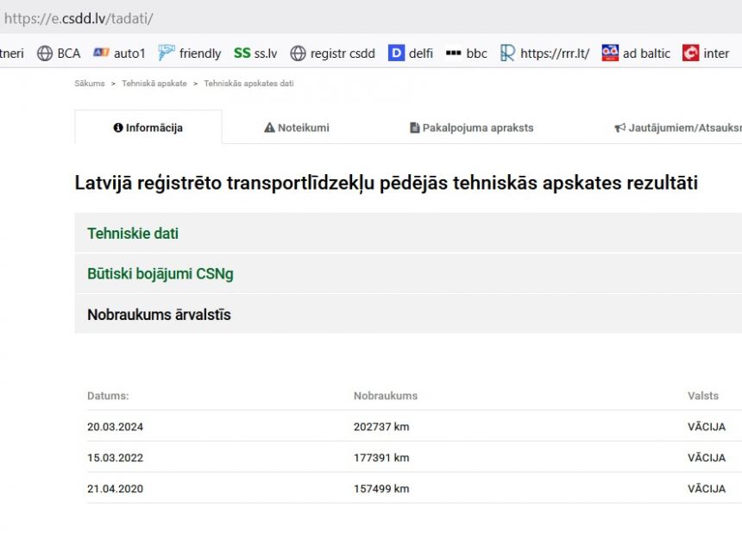Open the rrr.lt bookmark R icon
The width and height of the screenshot is (742, 557).
point(507,53)
